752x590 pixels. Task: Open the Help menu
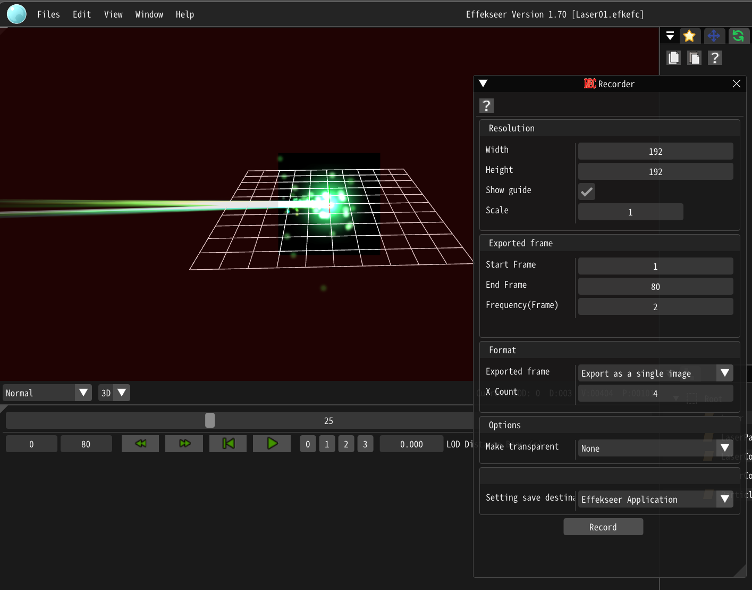click(185, 14)
